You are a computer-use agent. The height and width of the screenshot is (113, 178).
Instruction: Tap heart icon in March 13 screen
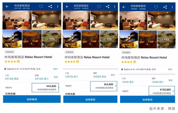tap(41, 6)
